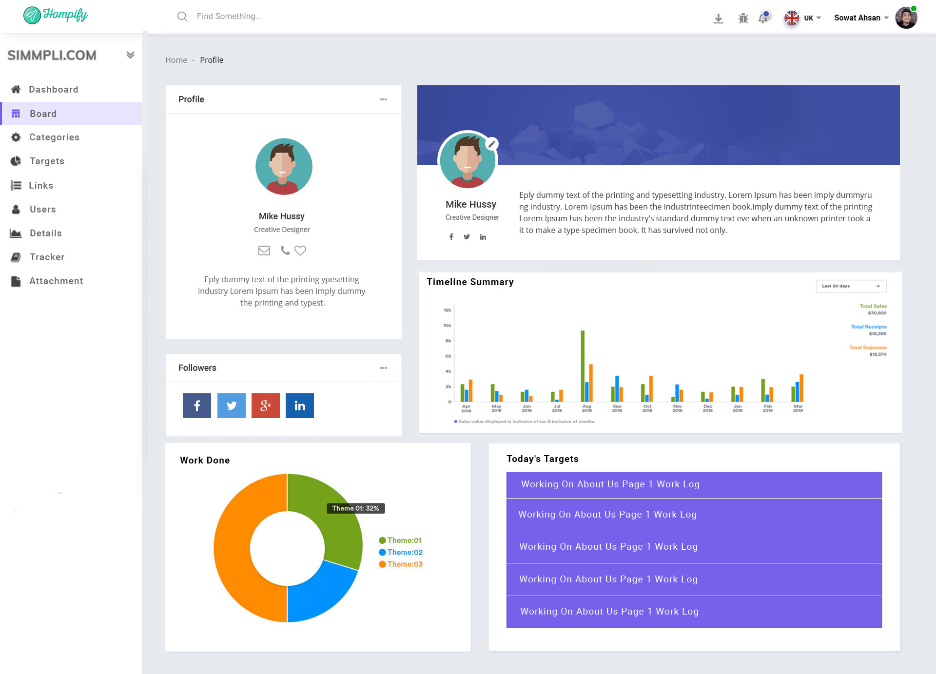This screenshot has width=936, height=674.
Task: Click the Home breadcrumb link
Action: [176, 60]
